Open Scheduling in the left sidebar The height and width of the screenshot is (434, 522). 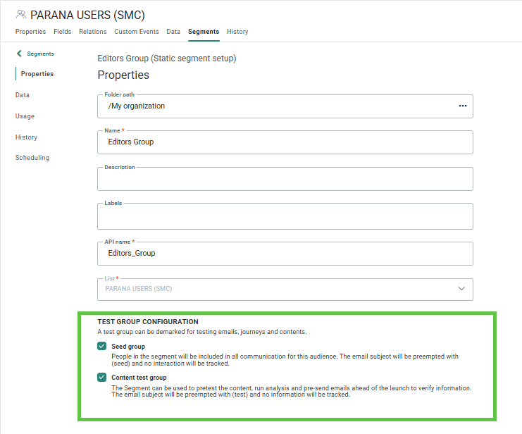point(32,158)
